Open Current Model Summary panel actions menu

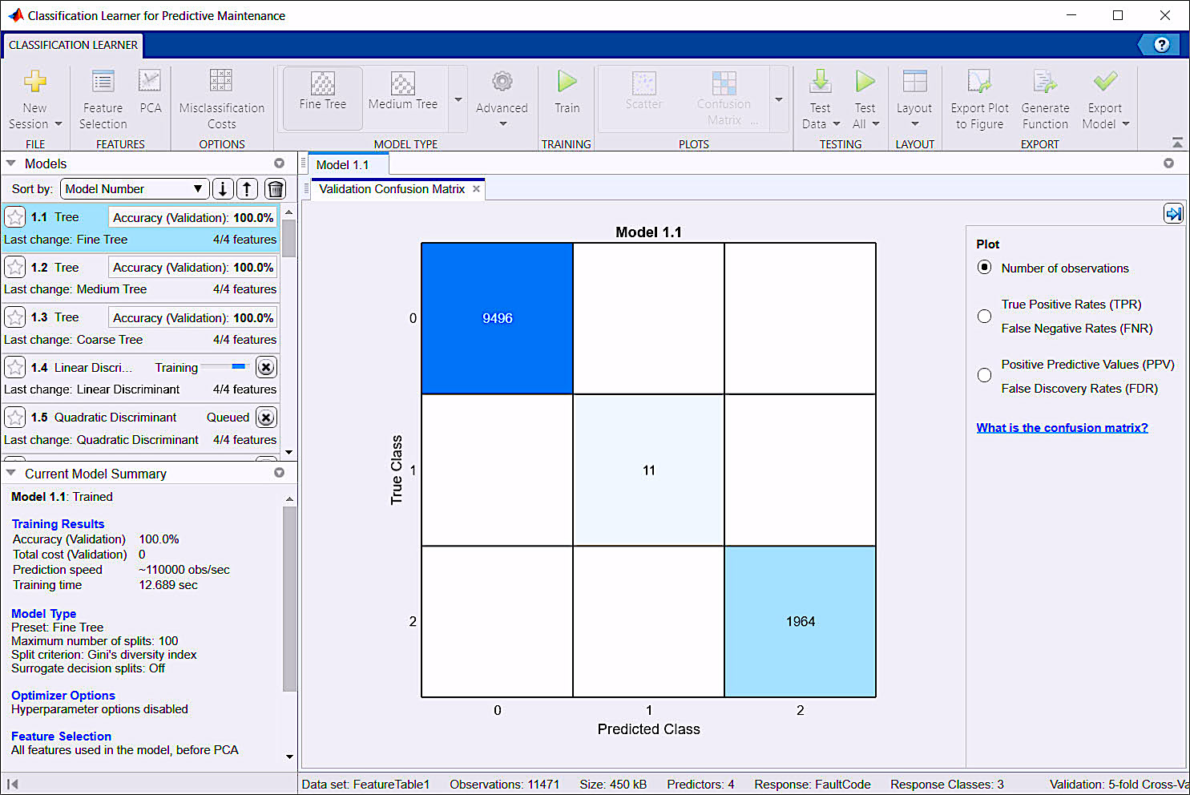pos(279,473)
